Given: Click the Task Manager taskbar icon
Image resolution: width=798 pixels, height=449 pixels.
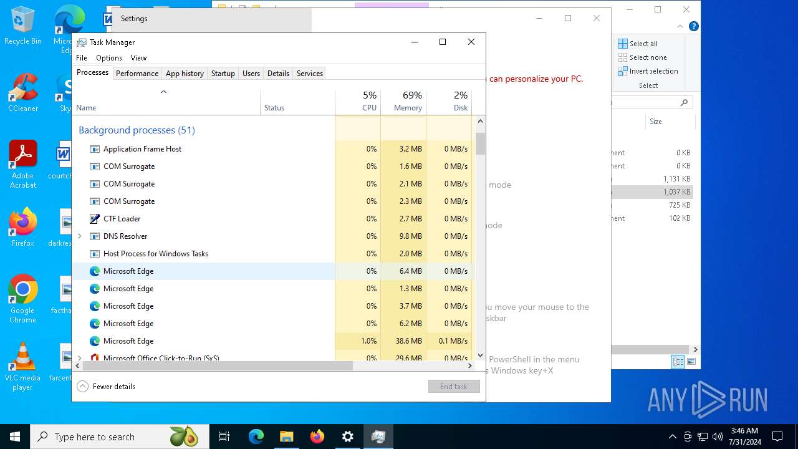Looking at the screenshot, I should coord(378,437).
